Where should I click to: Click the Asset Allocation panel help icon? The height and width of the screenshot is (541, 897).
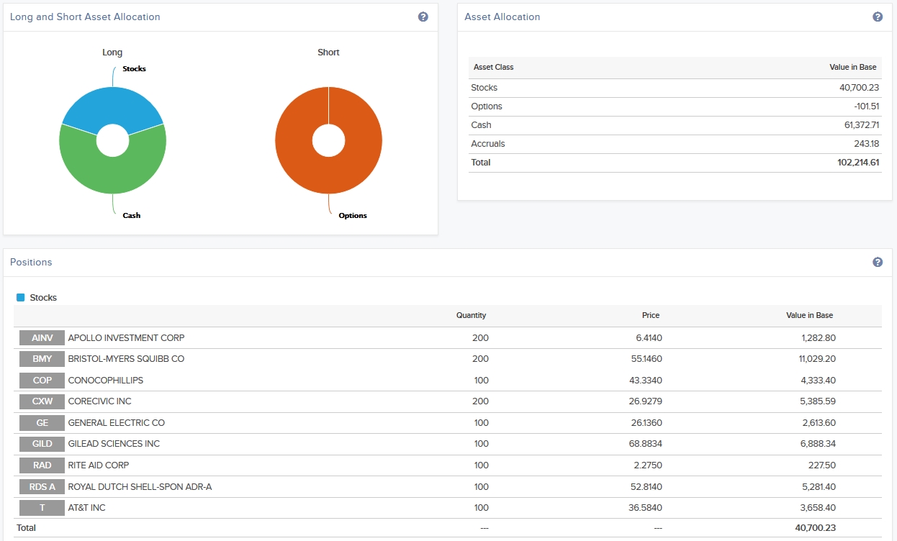tap(878, 17)
